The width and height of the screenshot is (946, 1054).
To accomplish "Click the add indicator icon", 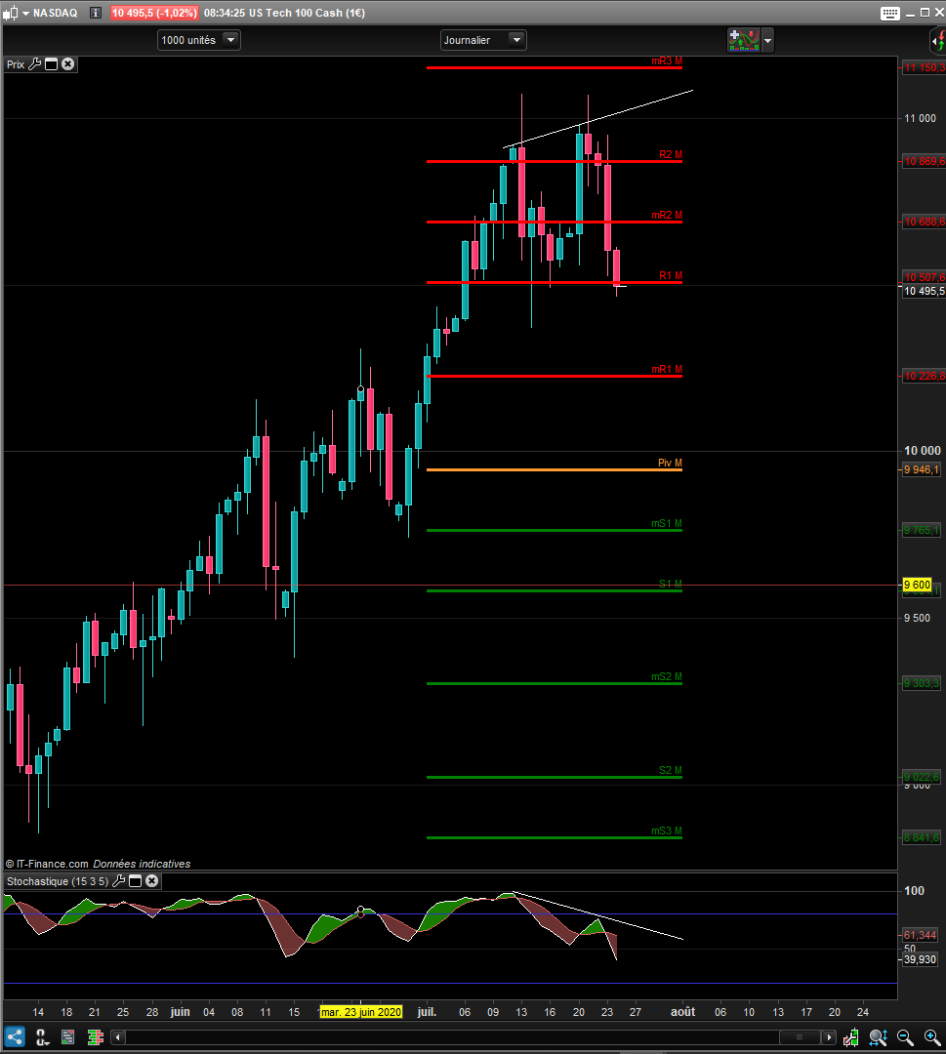I will click(744, 40).
